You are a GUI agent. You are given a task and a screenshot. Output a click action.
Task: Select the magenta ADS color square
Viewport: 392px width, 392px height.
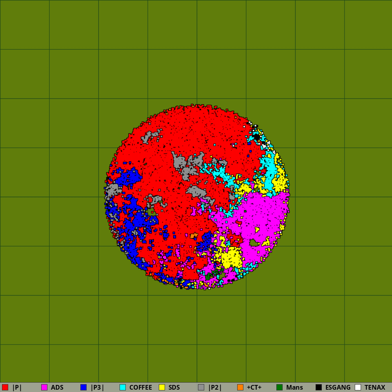click(x=44, y=387)
